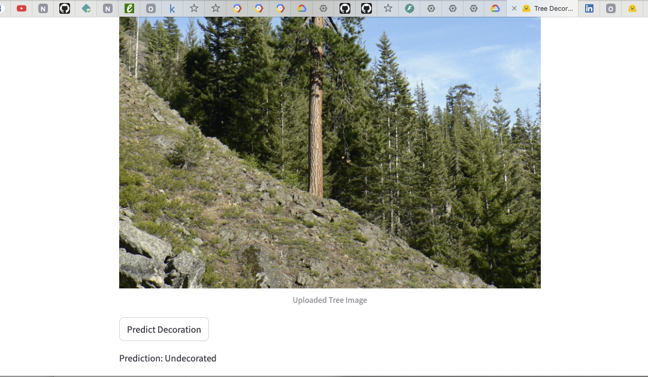Open the Hugging Face bookmark
This screenshot has width=648, height=377.
tap(632, 9)
